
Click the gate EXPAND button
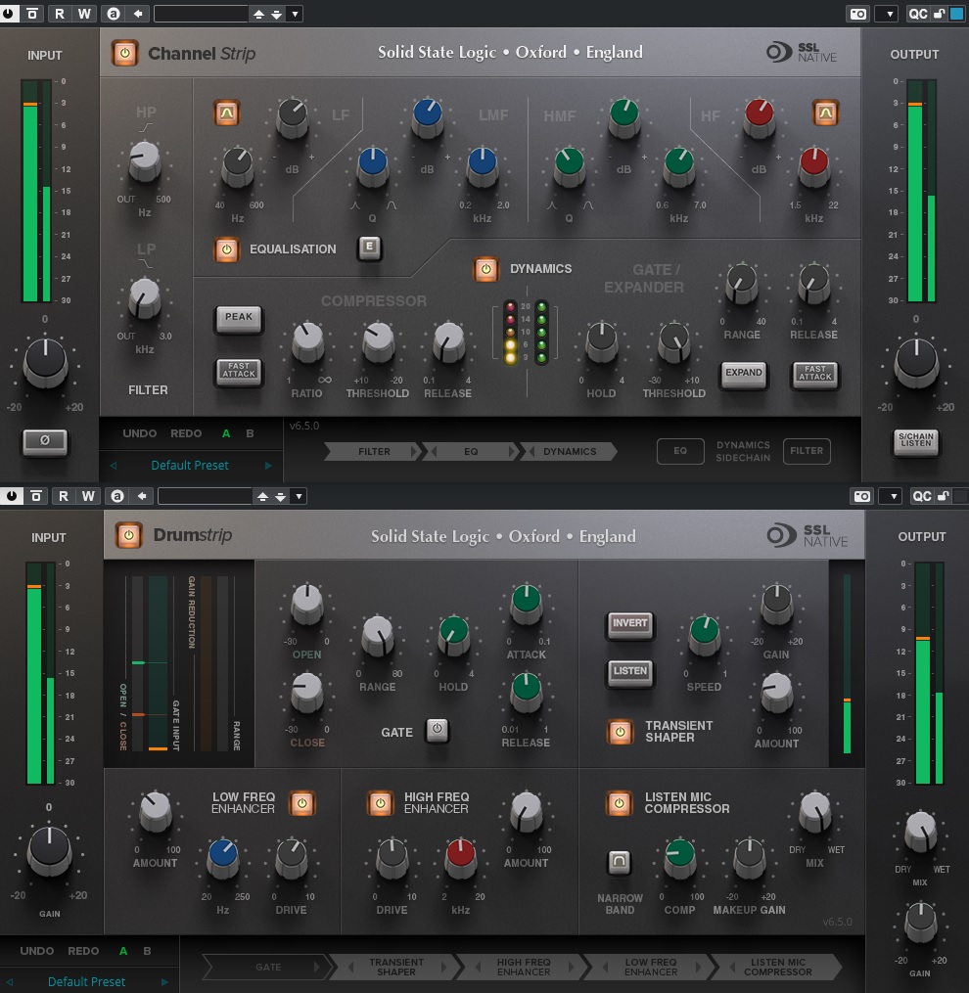pos(743,374)
